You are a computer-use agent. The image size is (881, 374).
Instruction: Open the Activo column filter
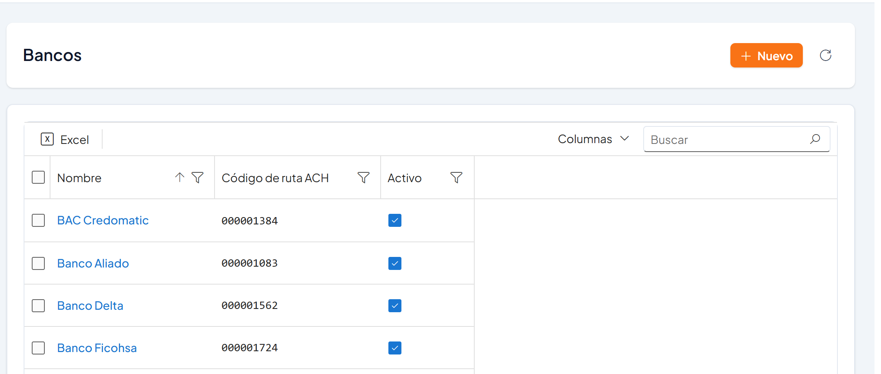click(x=456, y=178)
